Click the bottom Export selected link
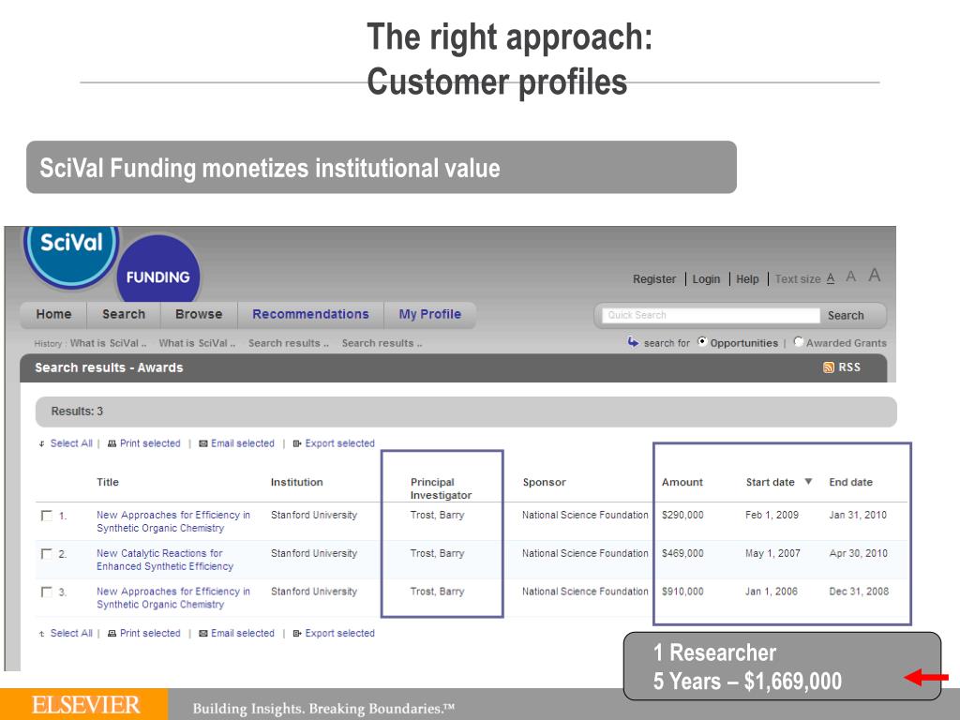This screenshot has height=720, width=960. pos(339,633)
